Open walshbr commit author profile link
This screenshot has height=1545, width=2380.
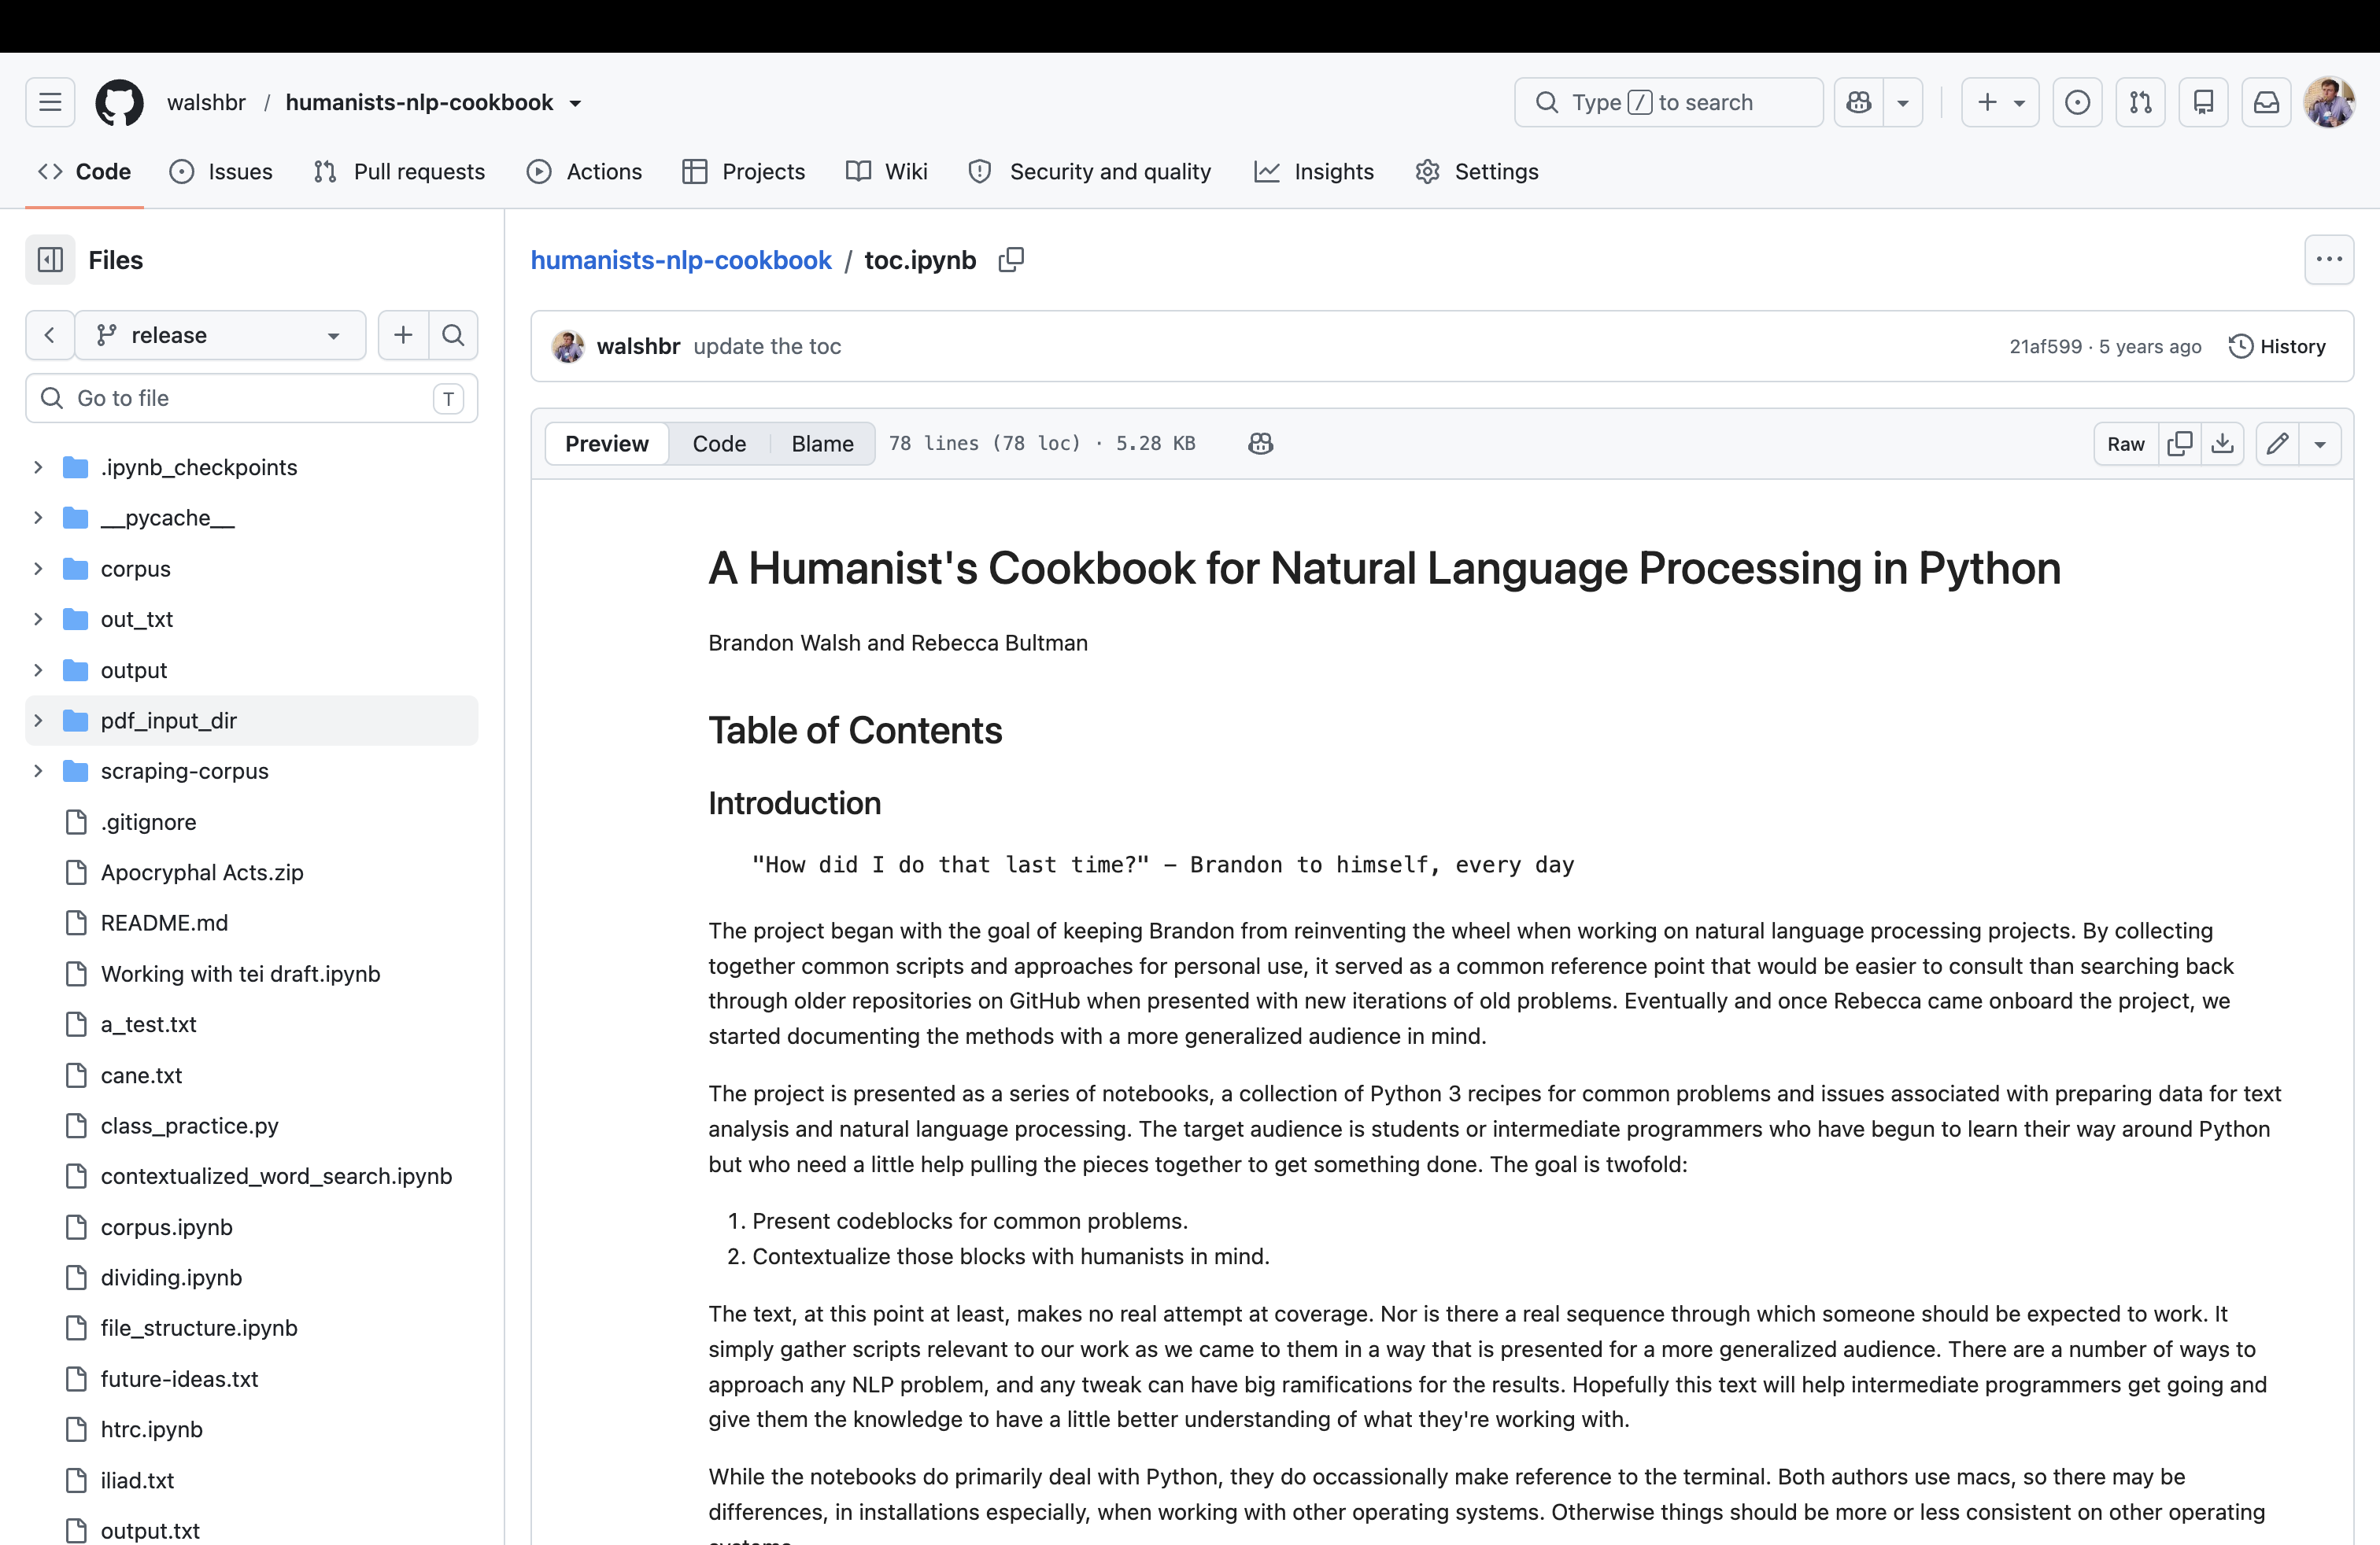pyautogui.click(x=638, y=346)
